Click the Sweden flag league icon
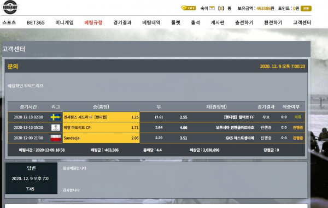This screenshot has width=328, height=208. (56, 117)
